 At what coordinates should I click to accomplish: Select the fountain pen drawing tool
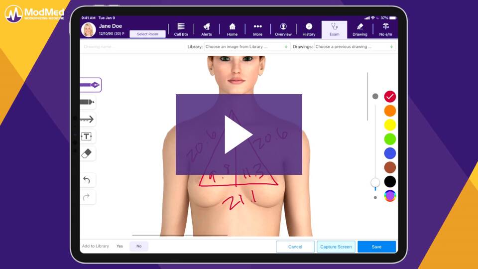91,85
